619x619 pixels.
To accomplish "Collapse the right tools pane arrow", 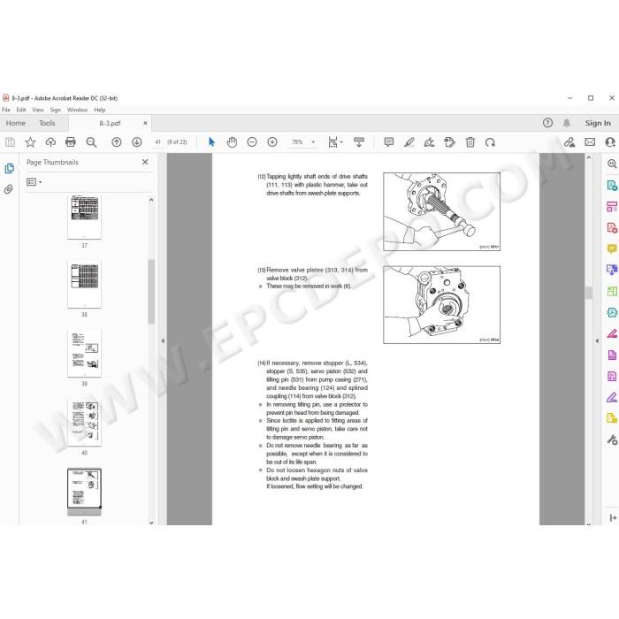I will [597, 340].
